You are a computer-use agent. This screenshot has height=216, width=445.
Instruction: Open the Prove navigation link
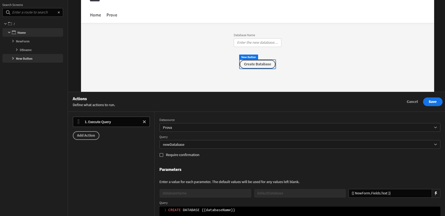pyautogui.click(x=112, y=15)
